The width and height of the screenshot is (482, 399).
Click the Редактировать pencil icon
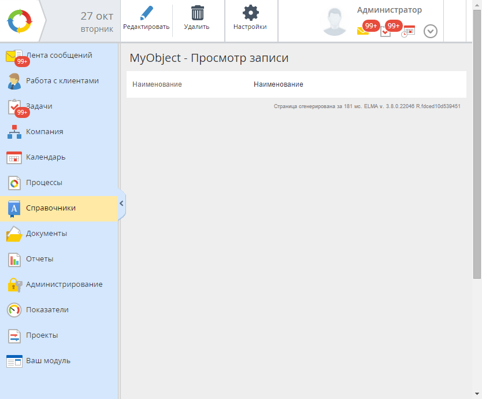(x=147, y=14)
